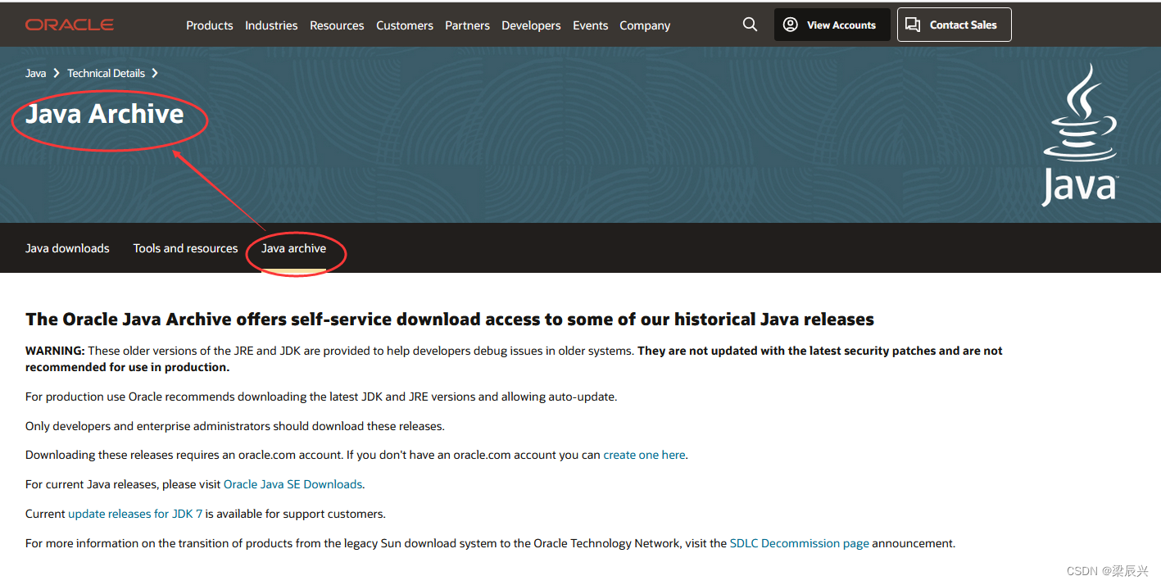Open the Partners menu
Viewport: 1161px width, 585px height.
coord(467,25)
